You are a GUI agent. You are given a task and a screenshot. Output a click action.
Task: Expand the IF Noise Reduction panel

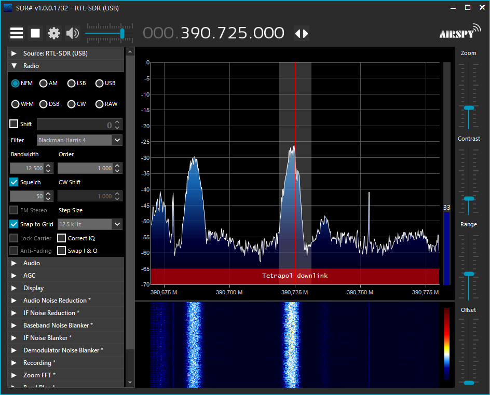(66, 313)
